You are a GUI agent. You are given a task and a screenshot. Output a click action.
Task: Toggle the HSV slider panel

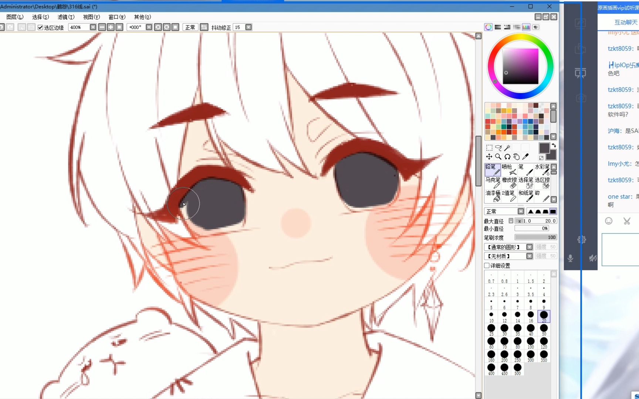pyautogui.click(x=507, y=27)
